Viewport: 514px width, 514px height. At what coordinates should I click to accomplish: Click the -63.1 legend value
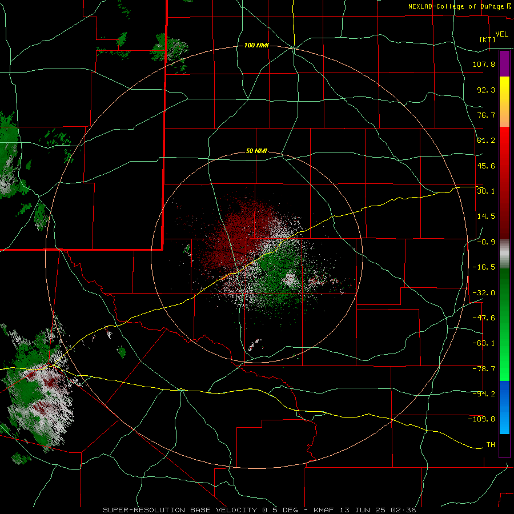(x=484, y=343)
